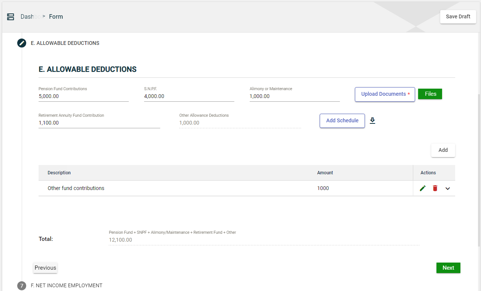Delete the Other fund contributions entry
This screenshot has height=291, width=481.
pyautogui.click(x=435, y=188)
